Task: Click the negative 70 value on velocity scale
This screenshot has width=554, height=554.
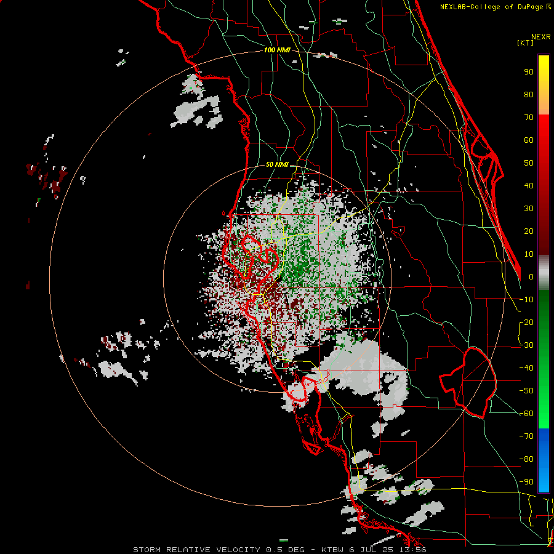Action: click(x=526, y=436)
